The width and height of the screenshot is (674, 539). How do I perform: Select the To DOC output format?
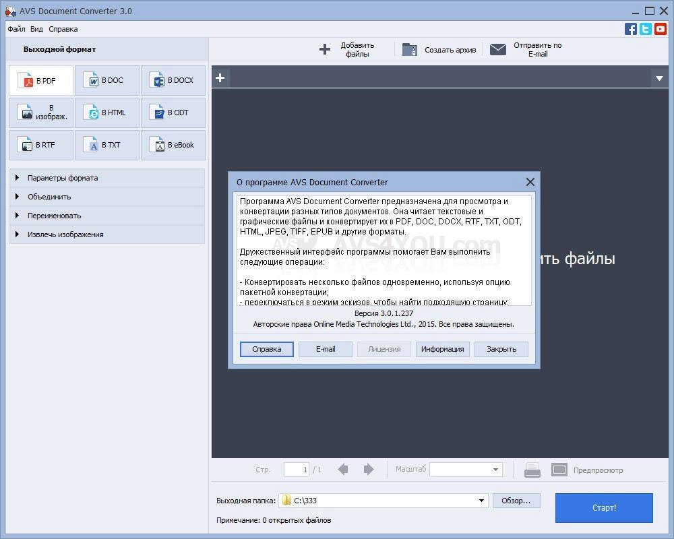click(x=107, y=80)
